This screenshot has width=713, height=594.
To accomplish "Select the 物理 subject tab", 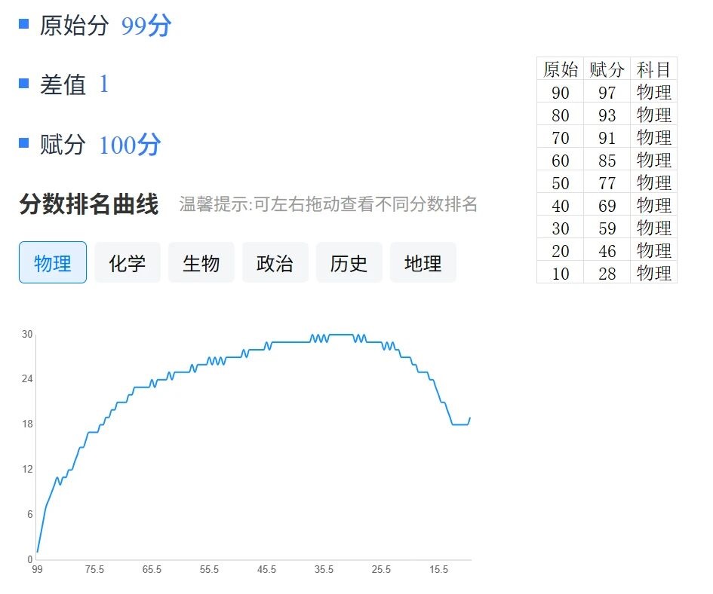I will pos(53,263).
